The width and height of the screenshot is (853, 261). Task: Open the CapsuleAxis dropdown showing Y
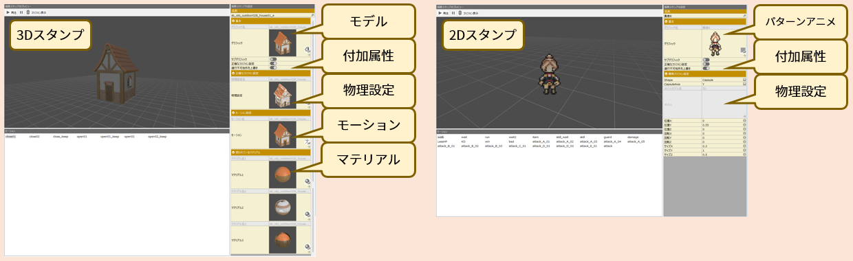(x=724, y=84)
